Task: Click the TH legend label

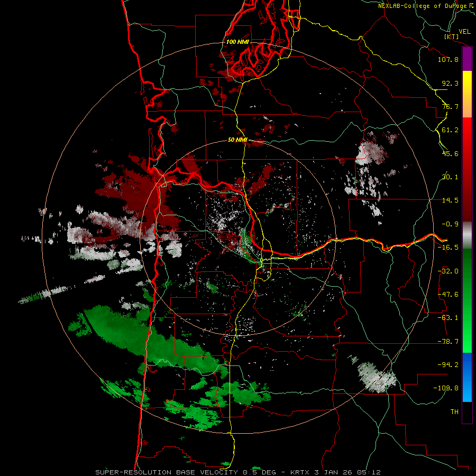Action: pyautogui.click(x=454, y=412)
